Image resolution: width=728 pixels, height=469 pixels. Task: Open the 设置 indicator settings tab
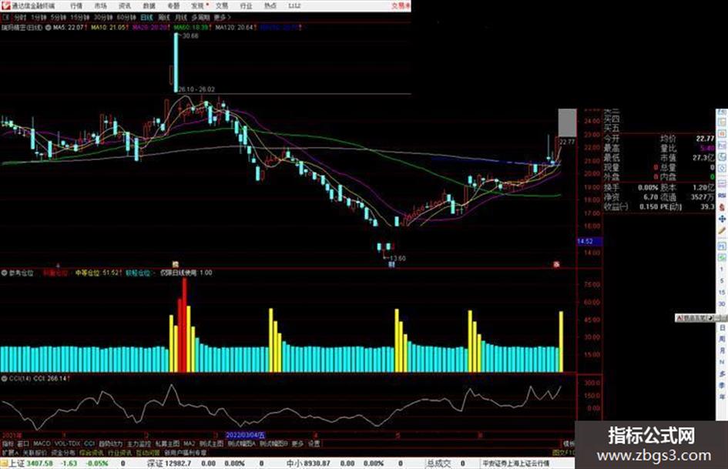[314, 444]
